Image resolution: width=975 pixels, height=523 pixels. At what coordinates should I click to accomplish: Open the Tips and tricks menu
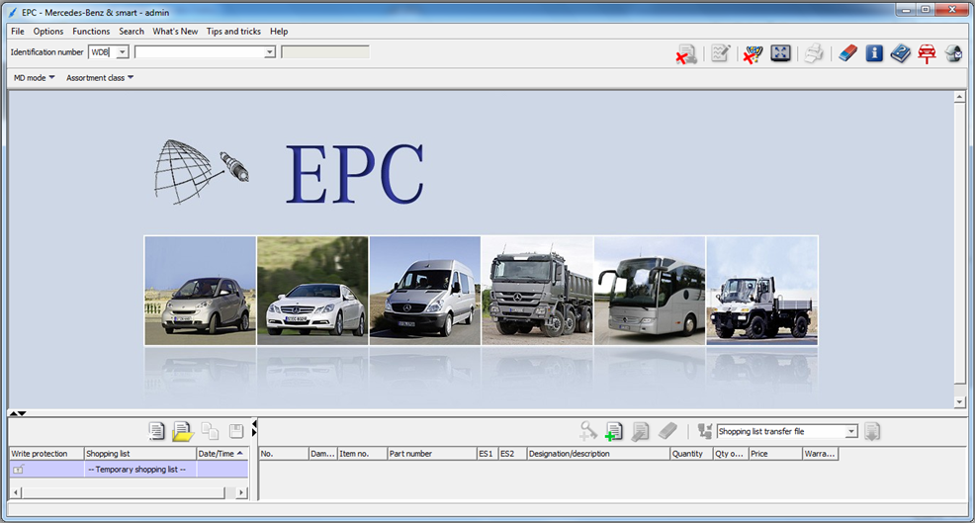233,31
